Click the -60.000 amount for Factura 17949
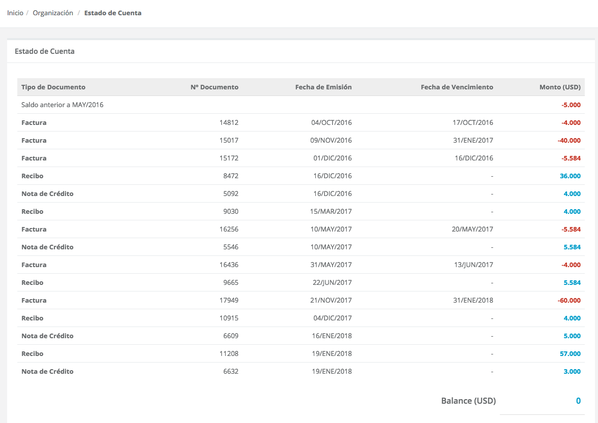 tap(569, 300)
